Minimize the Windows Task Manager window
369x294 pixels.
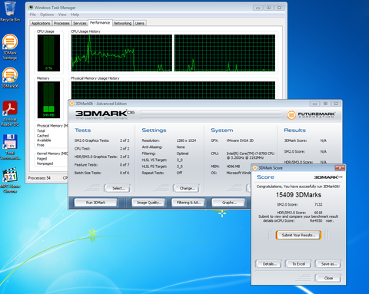[x=258, y=8]
